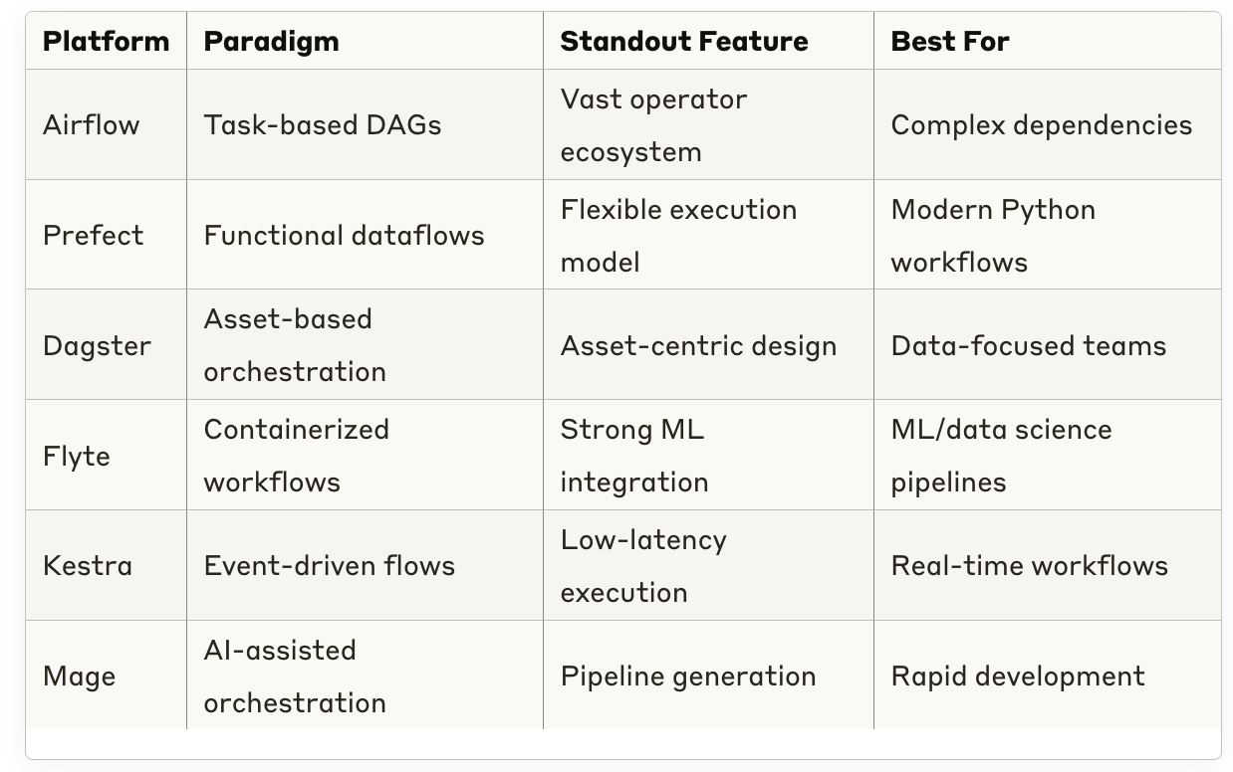The height and width of the screenshot is (772, 1233).
Task: Click the Complex dependencies cell
Action: click(1041, 125)
